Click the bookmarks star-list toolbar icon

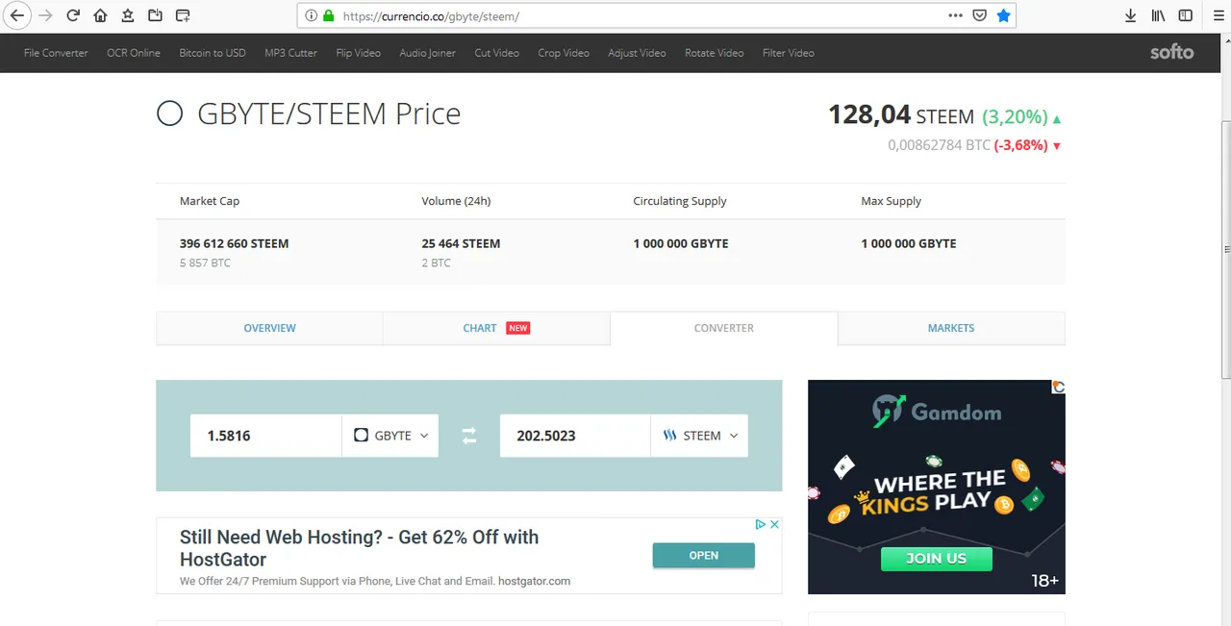[x=128, y=15]
